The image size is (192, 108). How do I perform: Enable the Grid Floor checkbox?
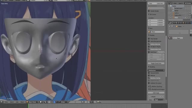click(x=149, y=52)
